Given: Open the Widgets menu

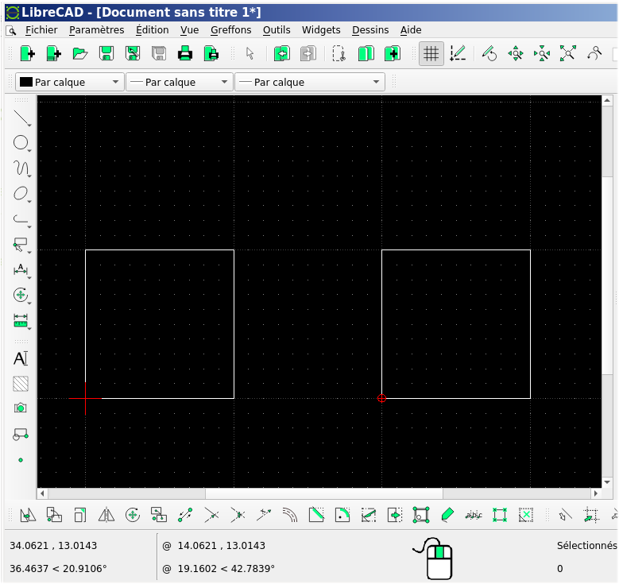Looking at the screenshot, I should [x=321, y=30].
